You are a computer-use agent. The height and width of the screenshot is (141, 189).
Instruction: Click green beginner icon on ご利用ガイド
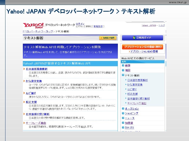(x=134, y=38)
